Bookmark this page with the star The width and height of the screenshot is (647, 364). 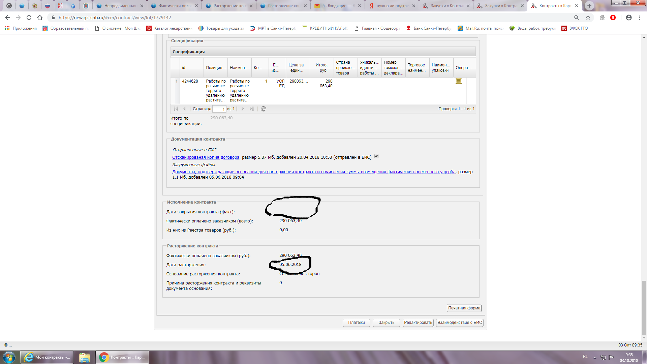pos(588,18)
